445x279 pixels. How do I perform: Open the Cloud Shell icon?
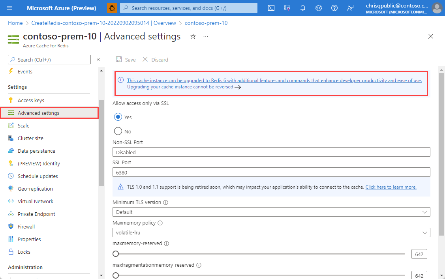pyautogui.click(x=271, y=8)
